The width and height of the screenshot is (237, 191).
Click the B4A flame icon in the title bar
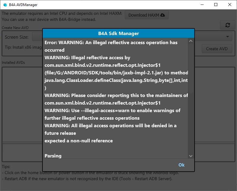tap(5, 5)
